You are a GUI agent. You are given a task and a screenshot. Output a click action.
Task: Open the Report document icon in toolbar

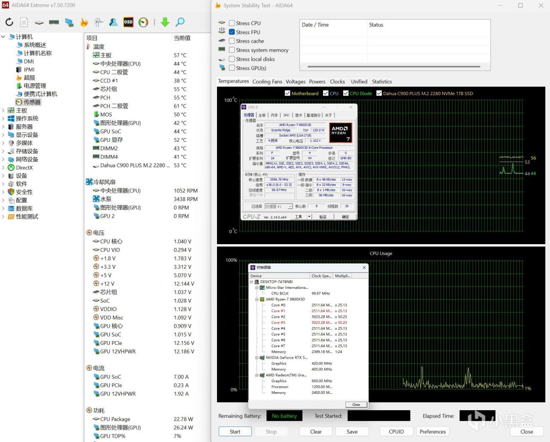point(24,22)
